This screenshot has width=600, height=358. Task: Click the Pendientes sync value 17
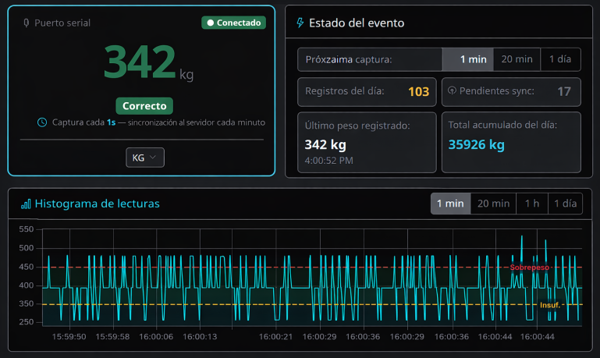coord(564,91)
